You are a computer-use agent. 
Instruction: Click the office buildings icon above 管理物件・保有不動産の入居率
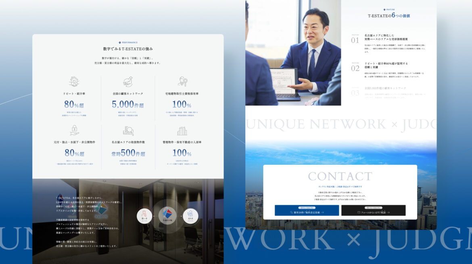tap(182, 131)
